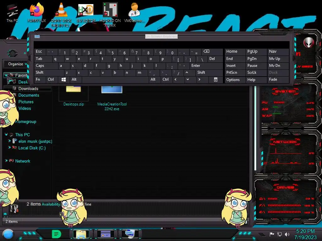Open the green notes app in taskbar
Image resolution: width=322 pixels, height=241 pixels.
pyautogui.click(x=56, y=234)
